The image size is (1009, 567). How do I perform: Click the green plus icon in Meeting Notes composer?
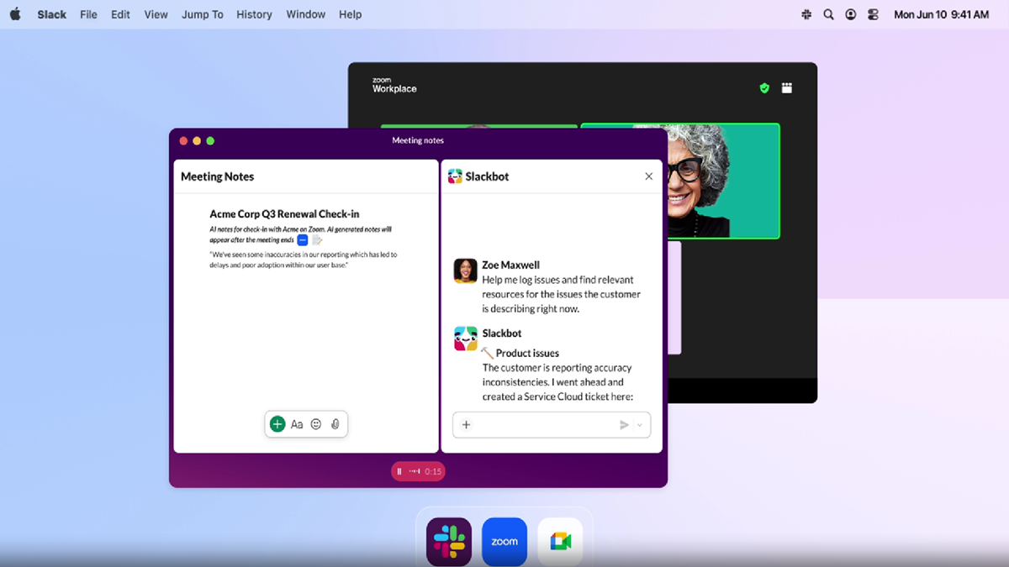pos(277,424)
